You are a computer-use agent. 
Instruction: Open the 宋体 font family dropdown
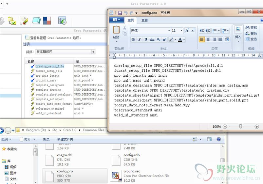point(169,31)
